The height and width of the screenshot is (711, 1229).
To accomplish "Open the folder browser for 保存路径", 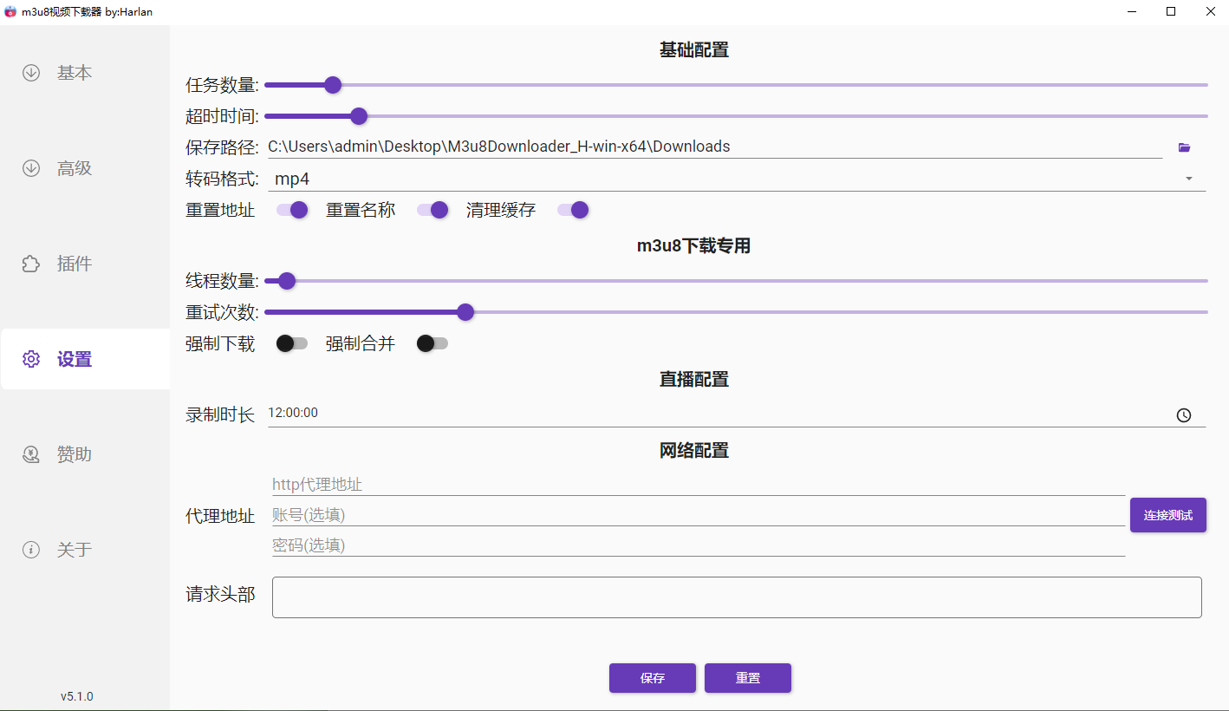I will [x=1185, y=147].
